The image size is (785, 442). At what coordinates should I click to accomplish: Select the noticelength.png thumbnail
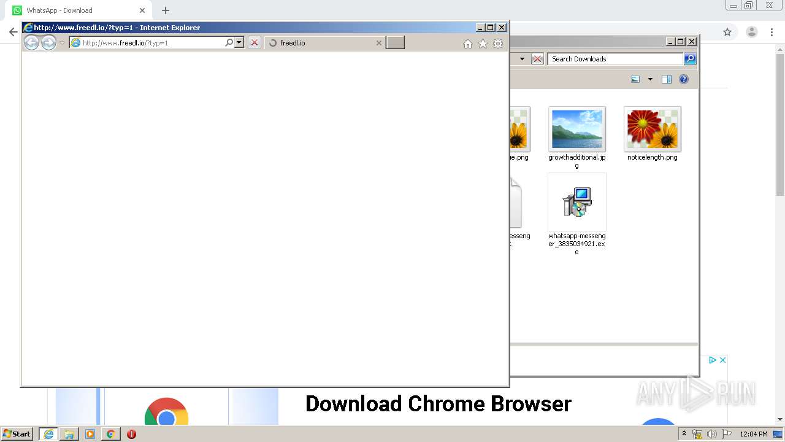click(653, 130)
